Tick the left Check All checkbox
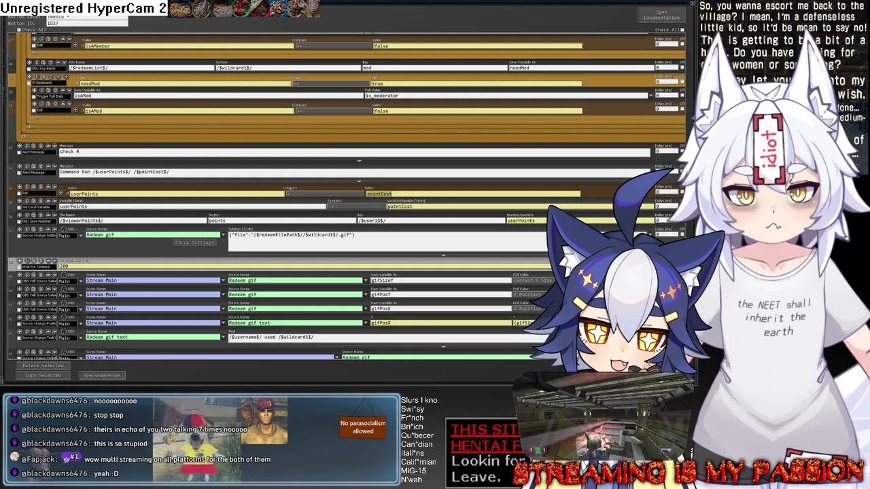 tap(19, 30)
